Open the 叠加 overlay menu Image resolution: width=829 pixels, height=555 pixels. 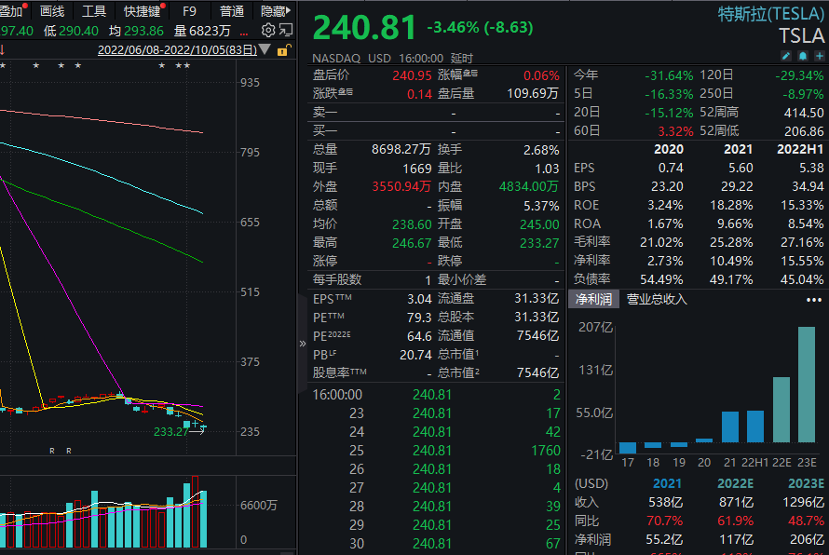tap(11, 10)
